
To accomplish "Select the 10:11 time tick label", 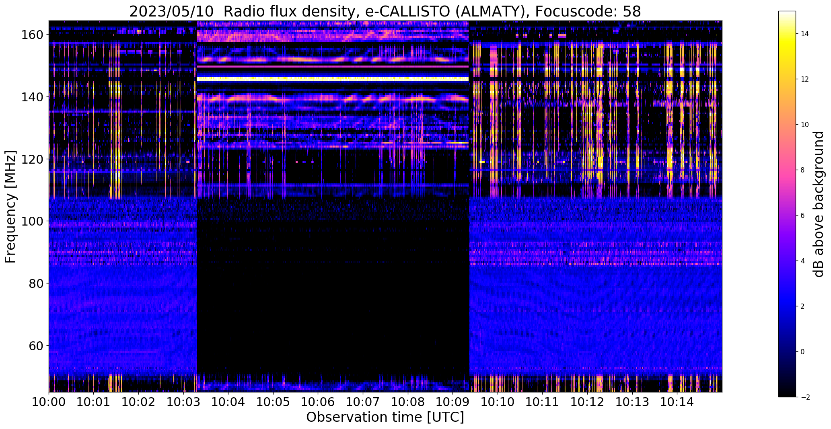I will point(542,402).
